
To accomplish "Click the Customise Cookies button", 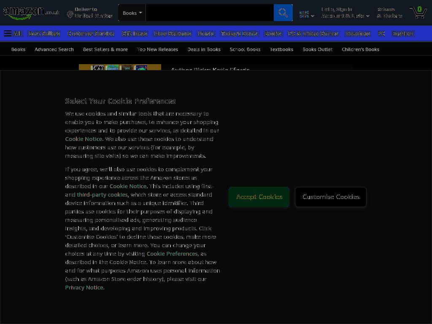I will pyautogui.click(x=331, y=197).
